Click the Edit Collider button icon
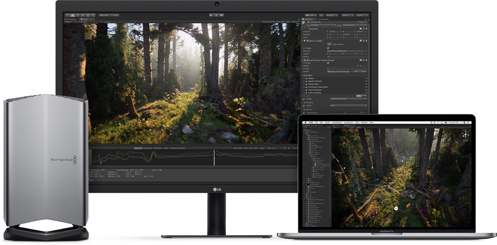Screen dimensions: 497x245 pos(329,44)
